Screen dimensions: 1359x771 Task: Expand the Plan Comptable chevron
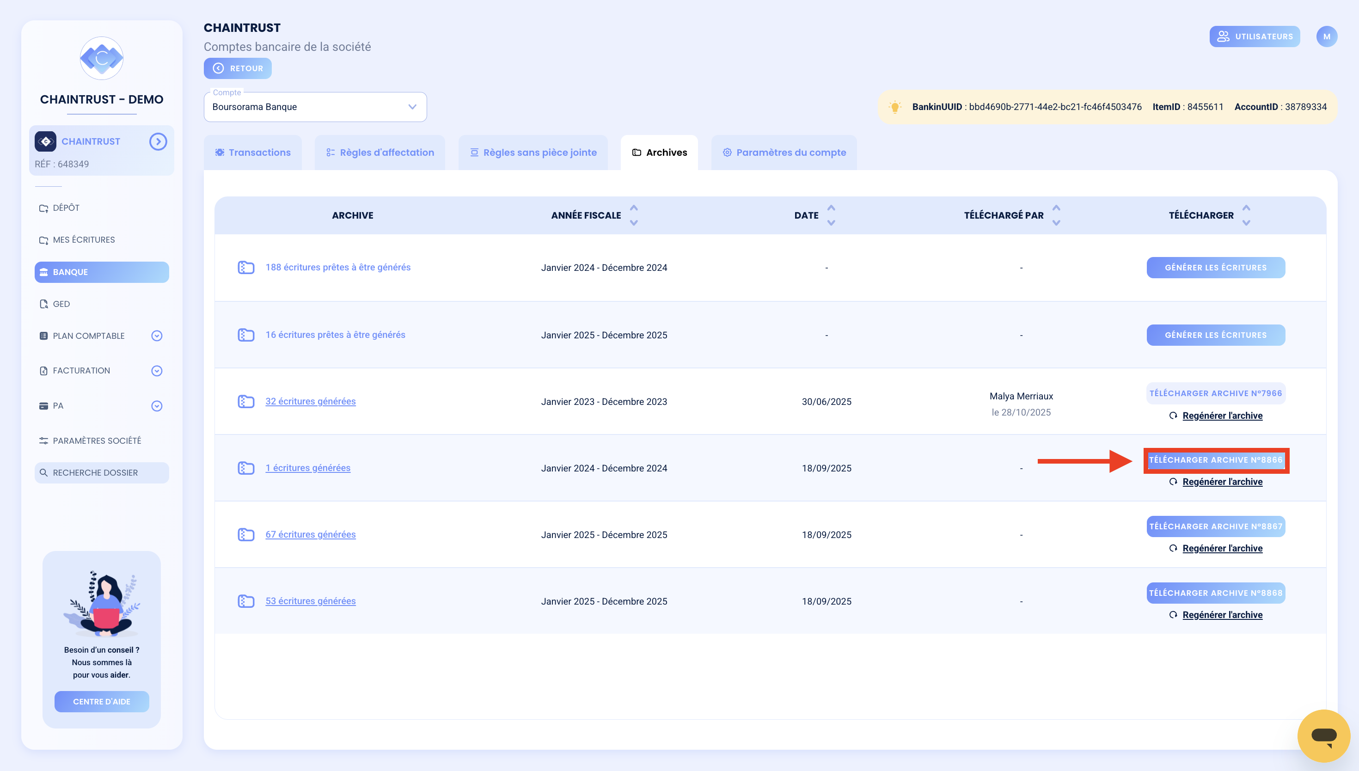(157, 336)
